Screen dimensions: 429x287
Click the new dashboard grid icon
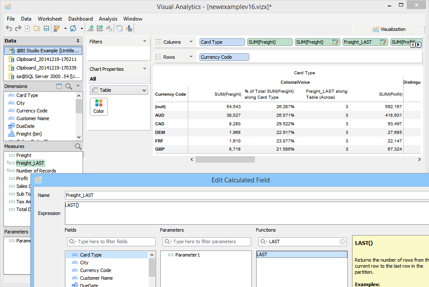point(100,28)
